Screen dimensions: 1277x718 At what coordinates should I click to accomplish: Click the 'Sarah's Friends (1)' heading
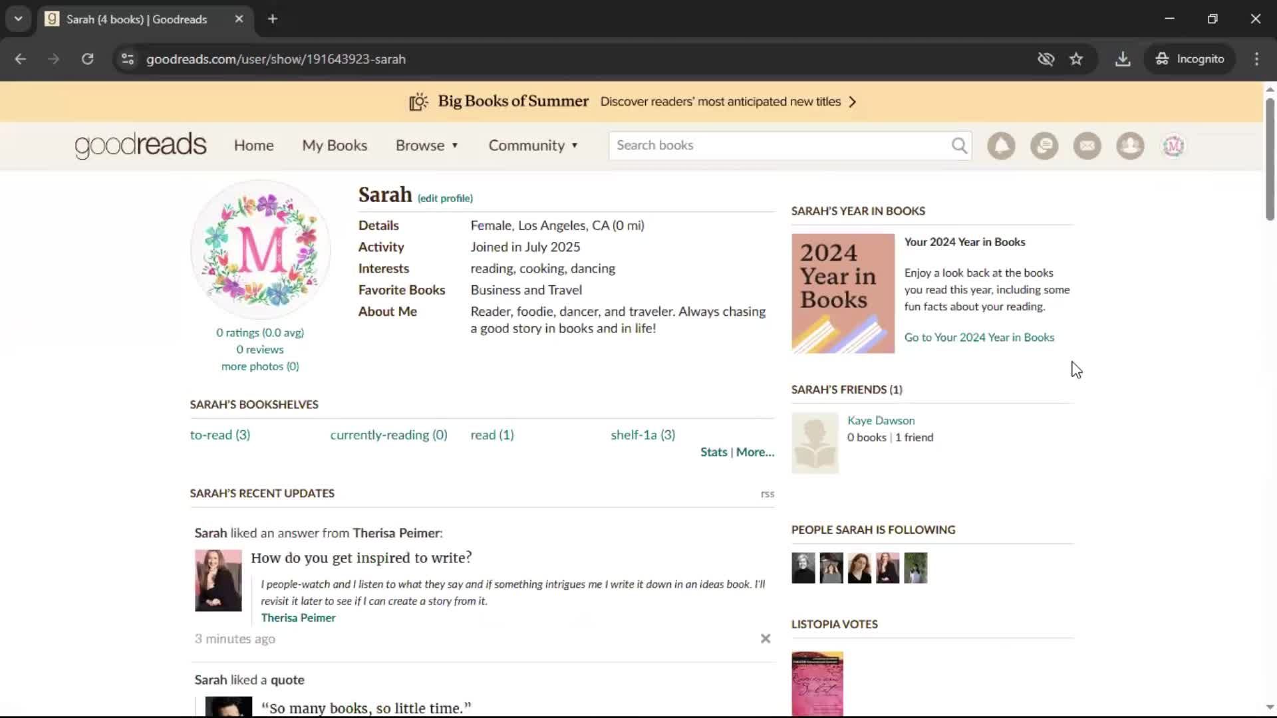click(847, 390)
